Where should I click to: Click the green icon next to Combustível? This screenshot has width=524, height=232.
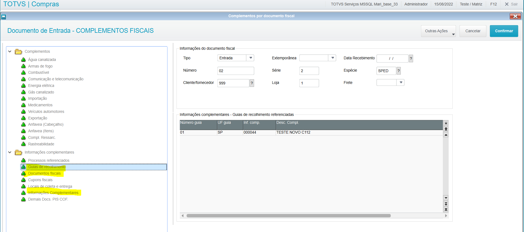(23, 72)
